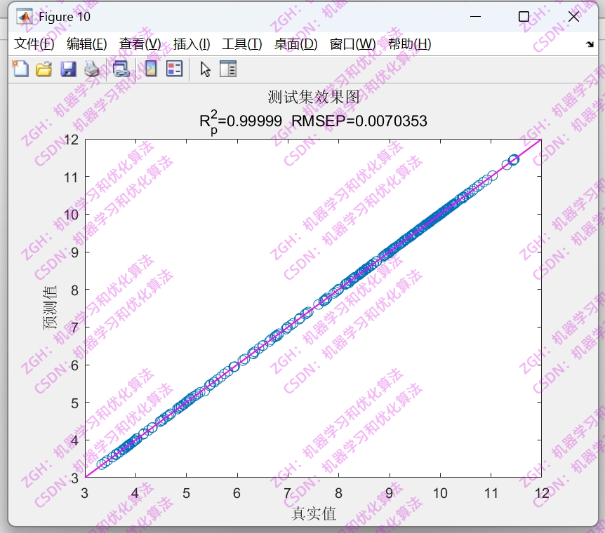Image resolution: width=605 pixels, height=533 pixels.
Task: Click the Save Figure floppy icon
Action: click(68, 69)
